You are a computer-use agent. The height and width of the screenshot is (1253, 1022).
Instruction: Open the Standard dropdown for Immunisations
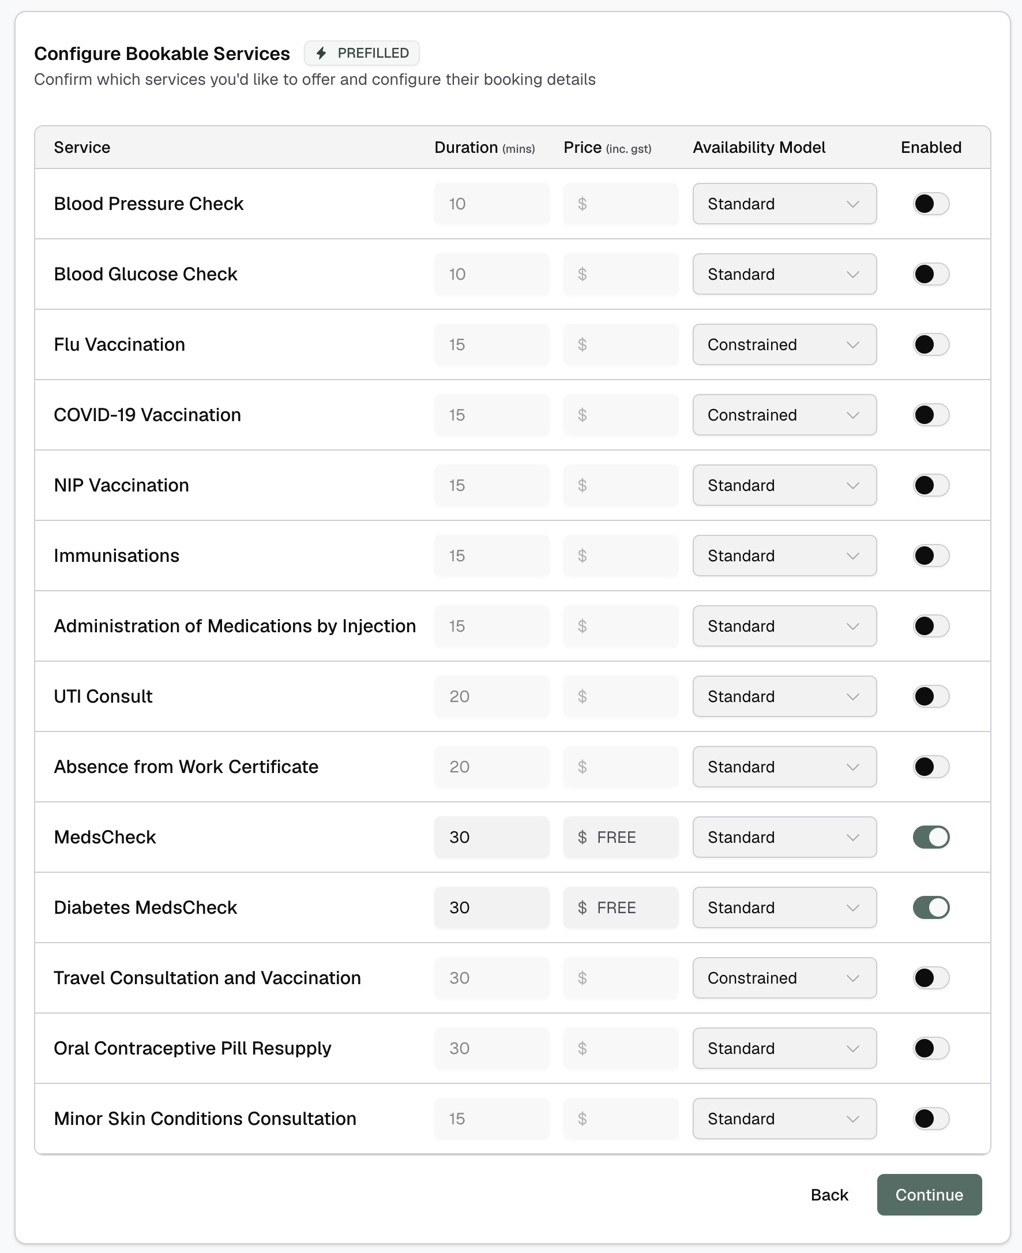click(x=784, y=555)
